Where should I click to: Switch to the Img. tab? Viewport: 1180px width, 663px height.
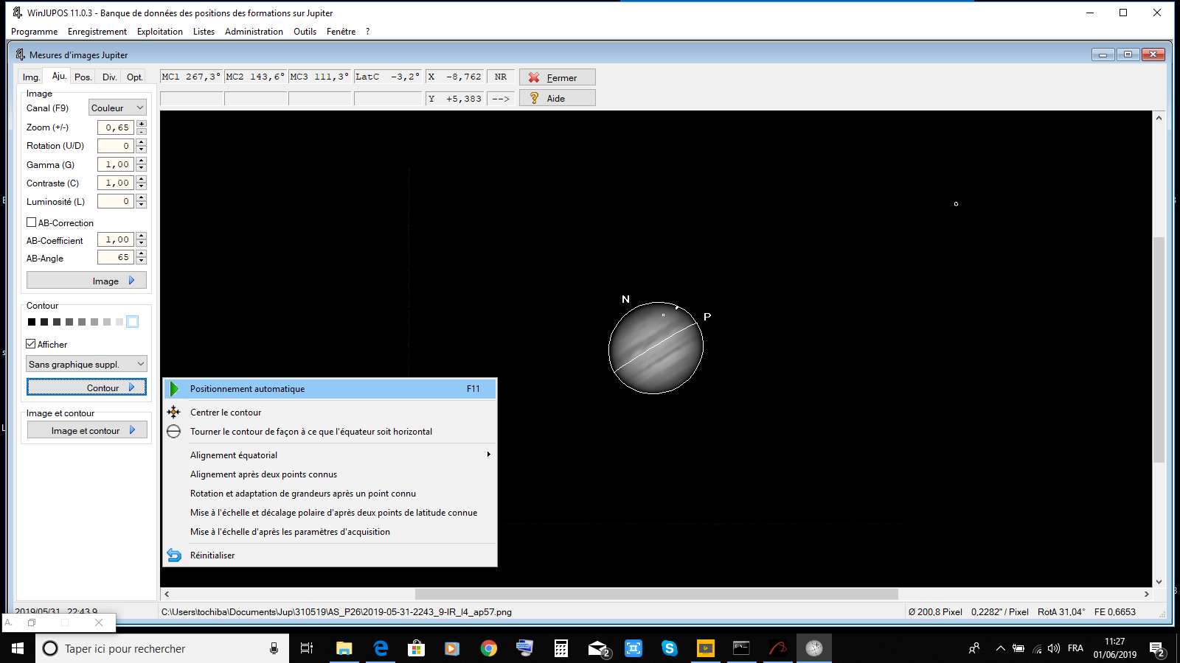coord(31,77)
